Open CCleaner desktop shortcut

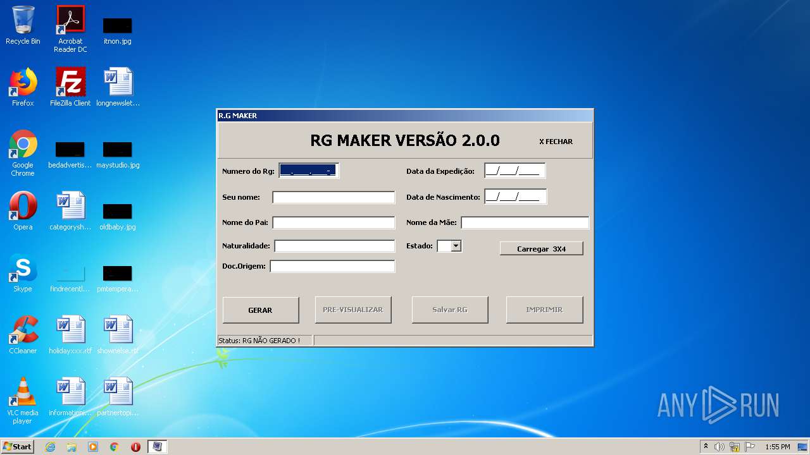(23, 335)
